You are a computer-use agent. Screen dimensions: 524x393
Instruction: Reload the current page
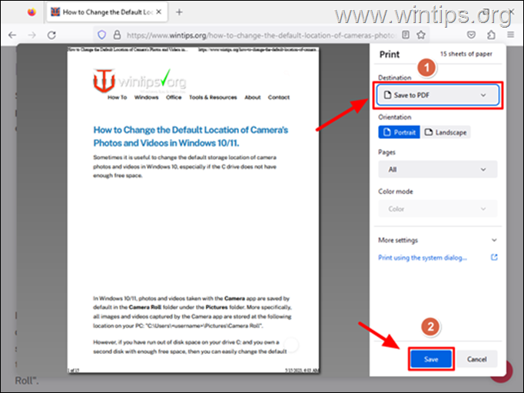coord(51,35)
